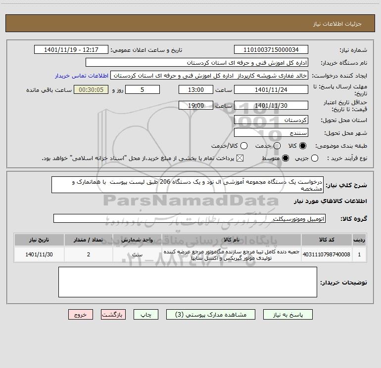Click the goods group اتومبیل وموتورسیکلت field
381x368 pixels.
tap(190, 218)
